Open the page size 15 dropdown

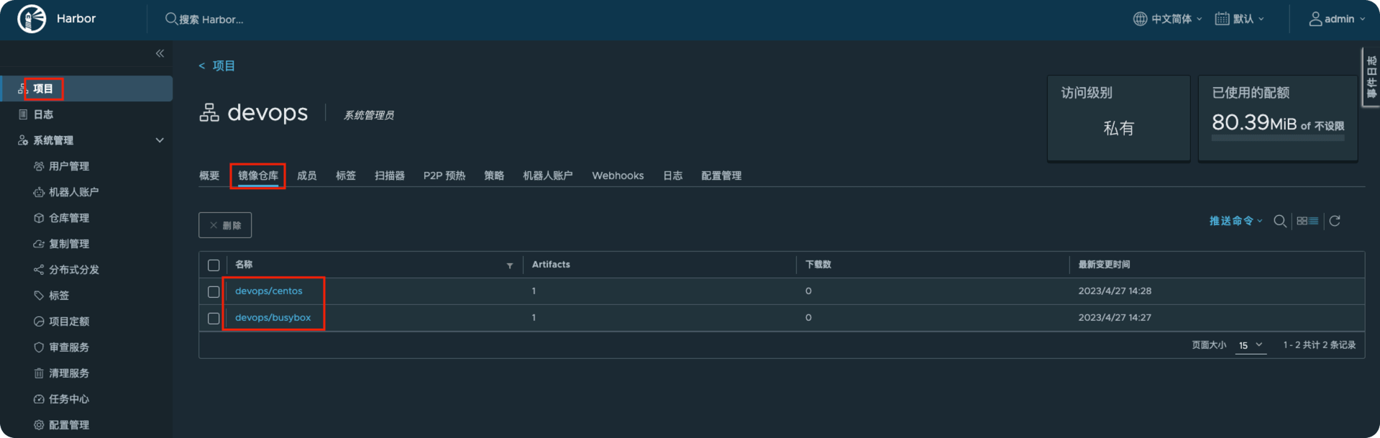(x=1251, y=345)
